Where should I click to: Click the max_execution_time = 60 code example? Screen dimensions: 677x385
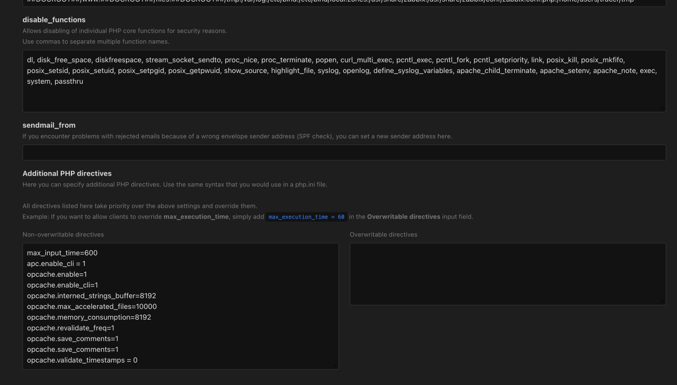click(x=306, y=217)
